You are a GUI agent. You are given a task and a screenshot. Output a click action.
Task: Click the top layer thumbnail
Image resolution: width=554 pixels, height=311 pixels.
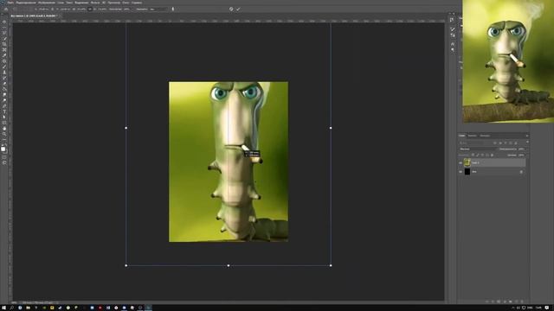467,162
